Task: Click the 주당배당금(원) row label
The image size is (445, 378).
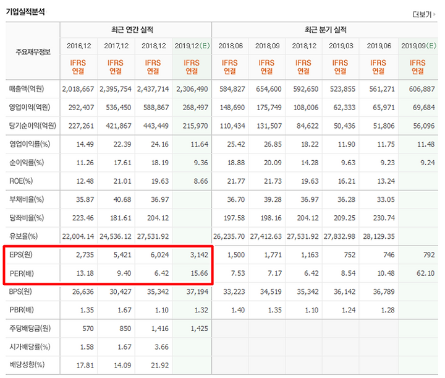Action: [30, 329]
